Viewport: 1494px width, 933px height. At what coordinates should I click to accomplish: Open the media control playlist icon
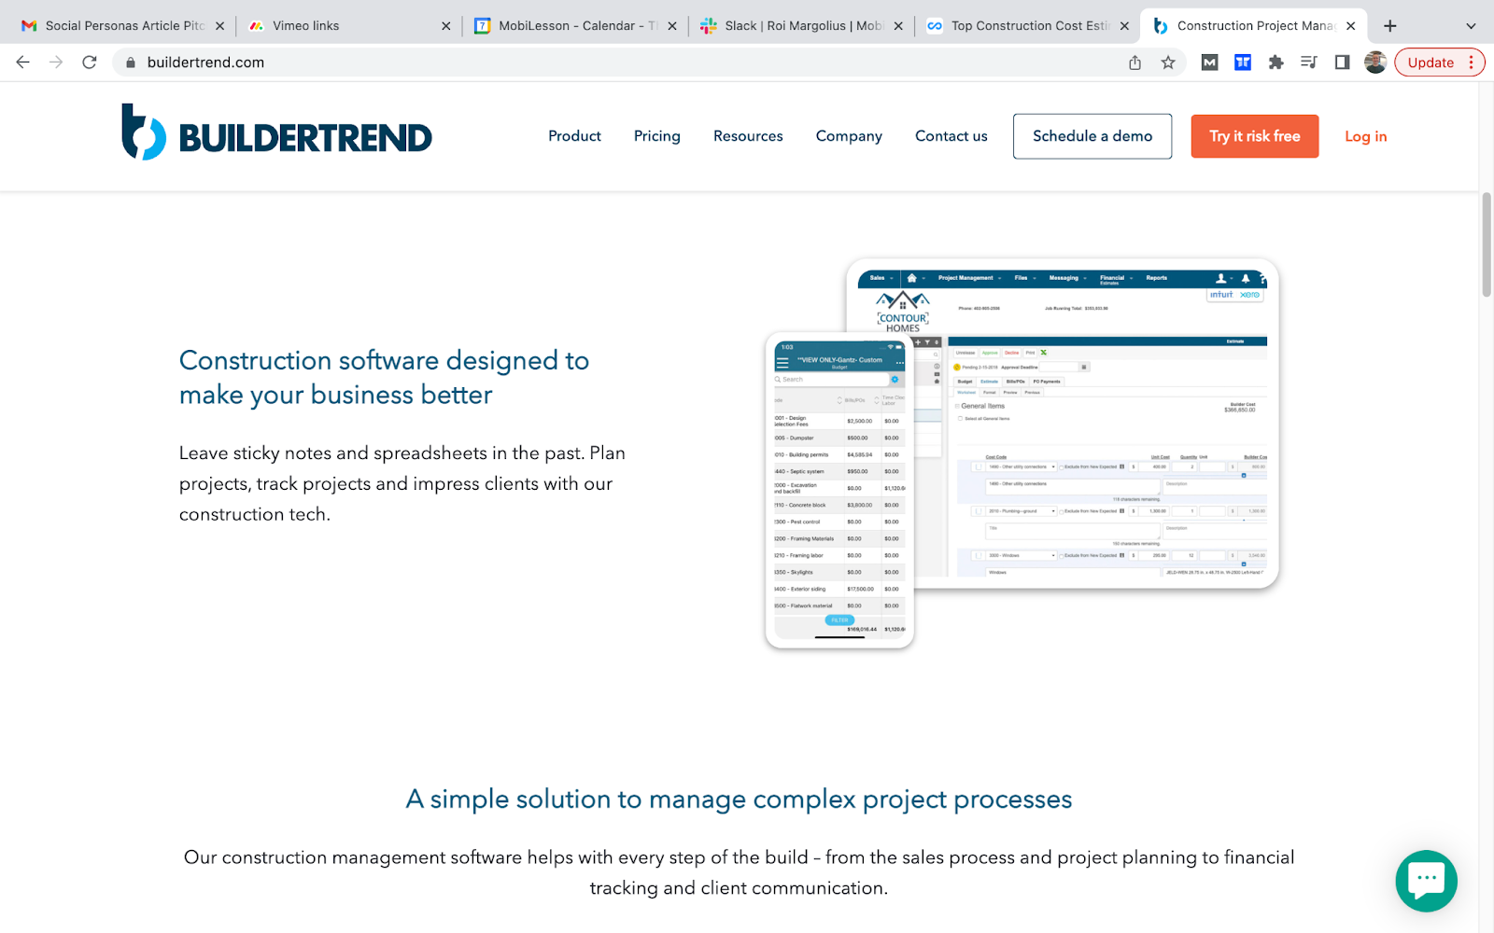1309,63
